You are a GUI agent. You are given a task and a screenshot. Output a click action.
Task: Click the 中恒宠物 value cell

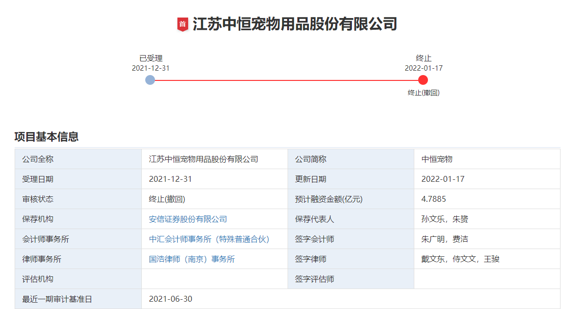click(487, 159)
